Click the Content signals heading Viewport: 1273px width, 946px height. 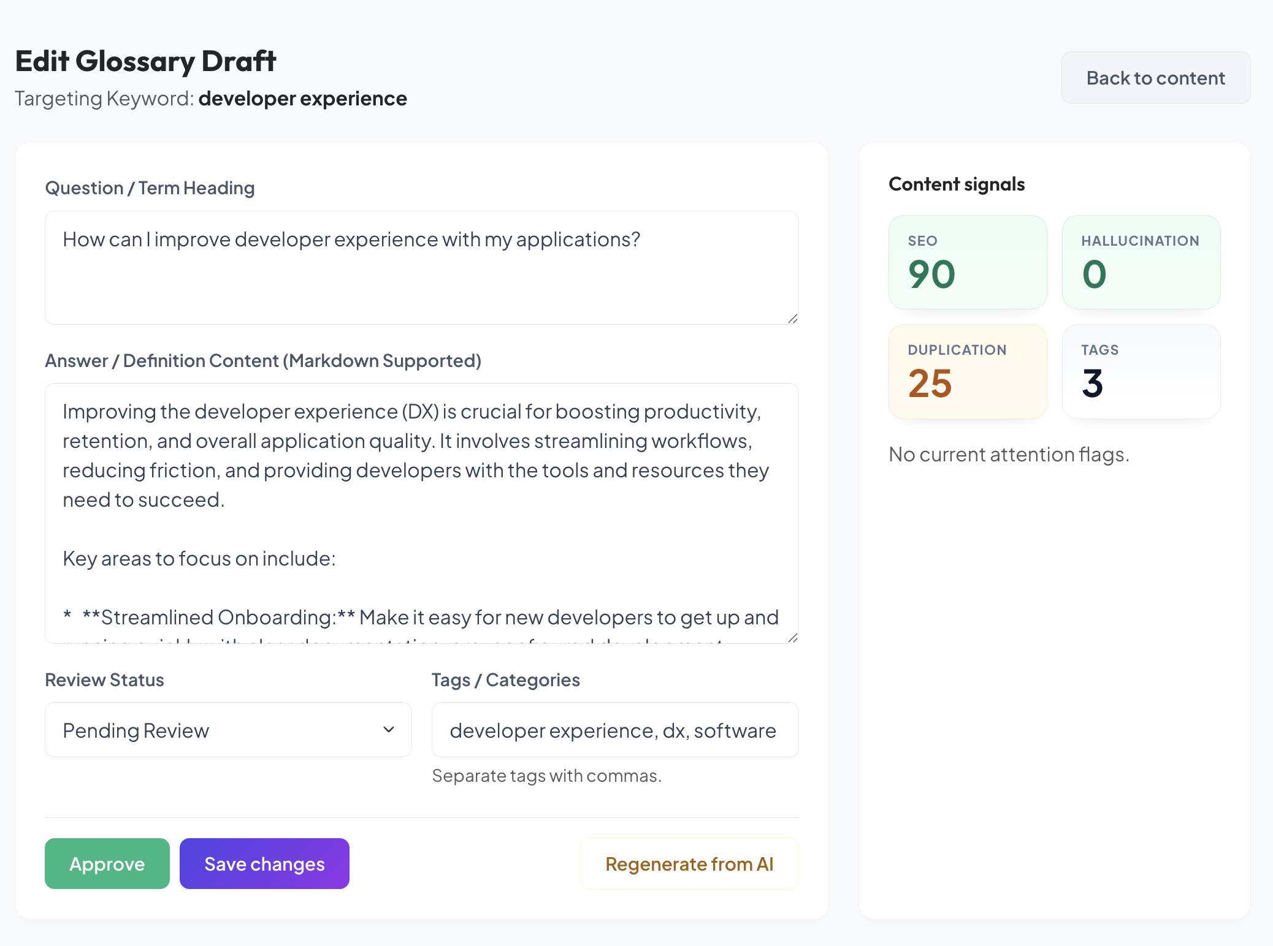coord(957,184)
